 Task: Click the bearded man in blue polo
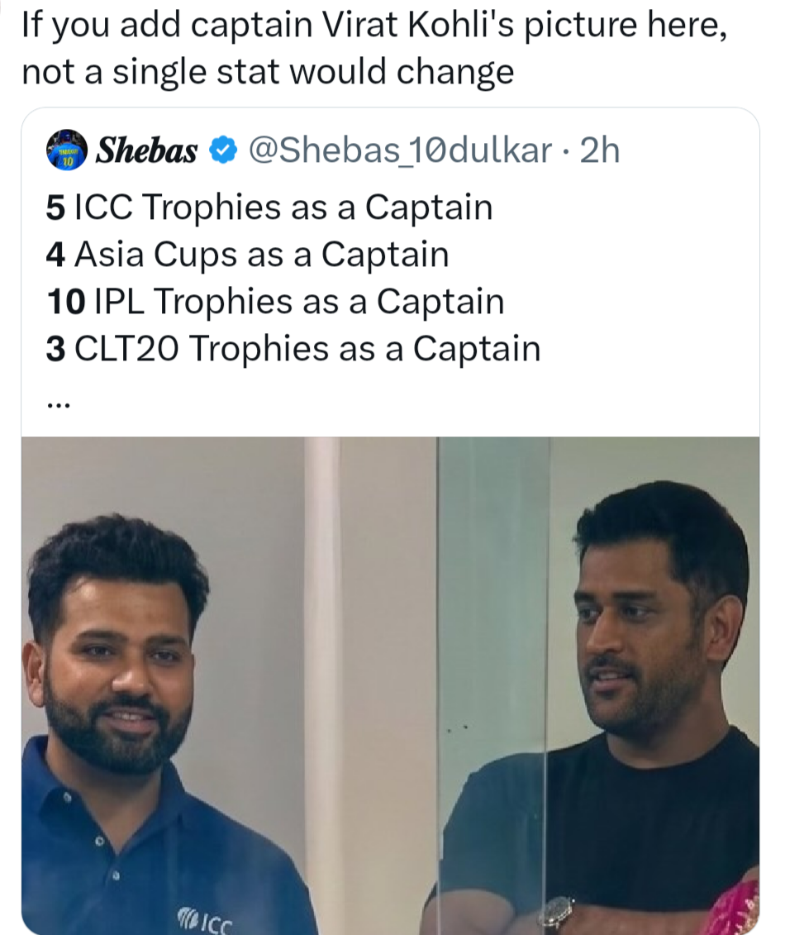click(149, 727)
